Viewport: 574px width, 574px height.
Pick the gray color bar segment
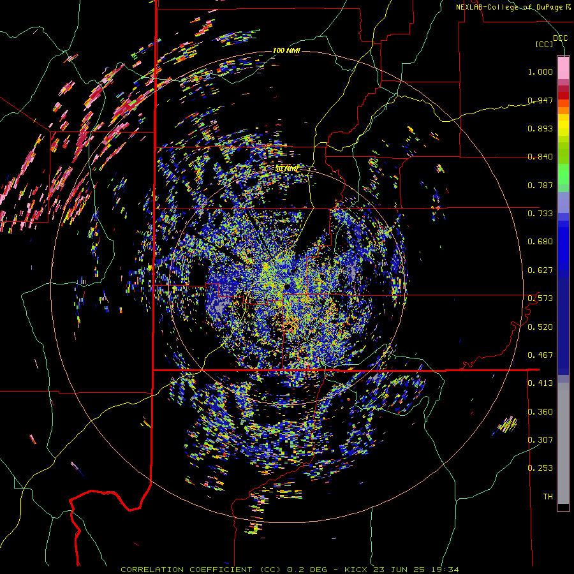563,443
